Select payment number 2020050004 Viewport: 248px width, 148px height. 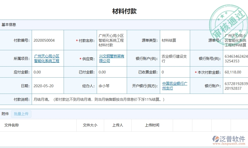click(x=44, y=40)
